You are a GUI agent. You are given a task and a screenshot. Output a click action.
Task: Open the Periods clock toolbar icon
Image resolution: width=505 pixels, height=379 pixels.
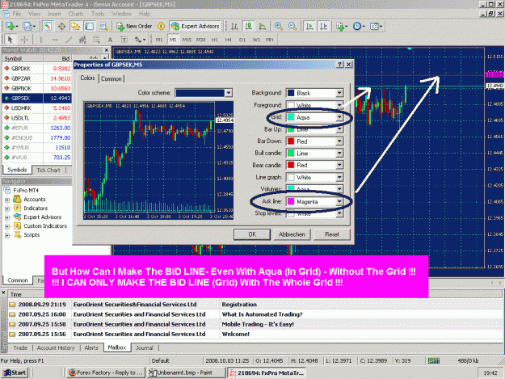tap(358, 26)
